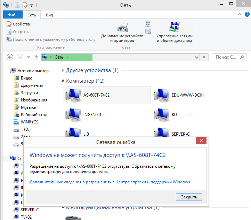Open link Дополнительные сведения о разрешениях
This screenshot has height=220, width=251.
pos(110,182)
